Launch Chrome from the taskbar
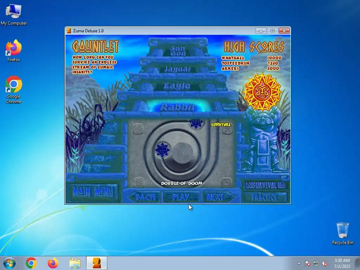360x270 pixels. (31, 263)
